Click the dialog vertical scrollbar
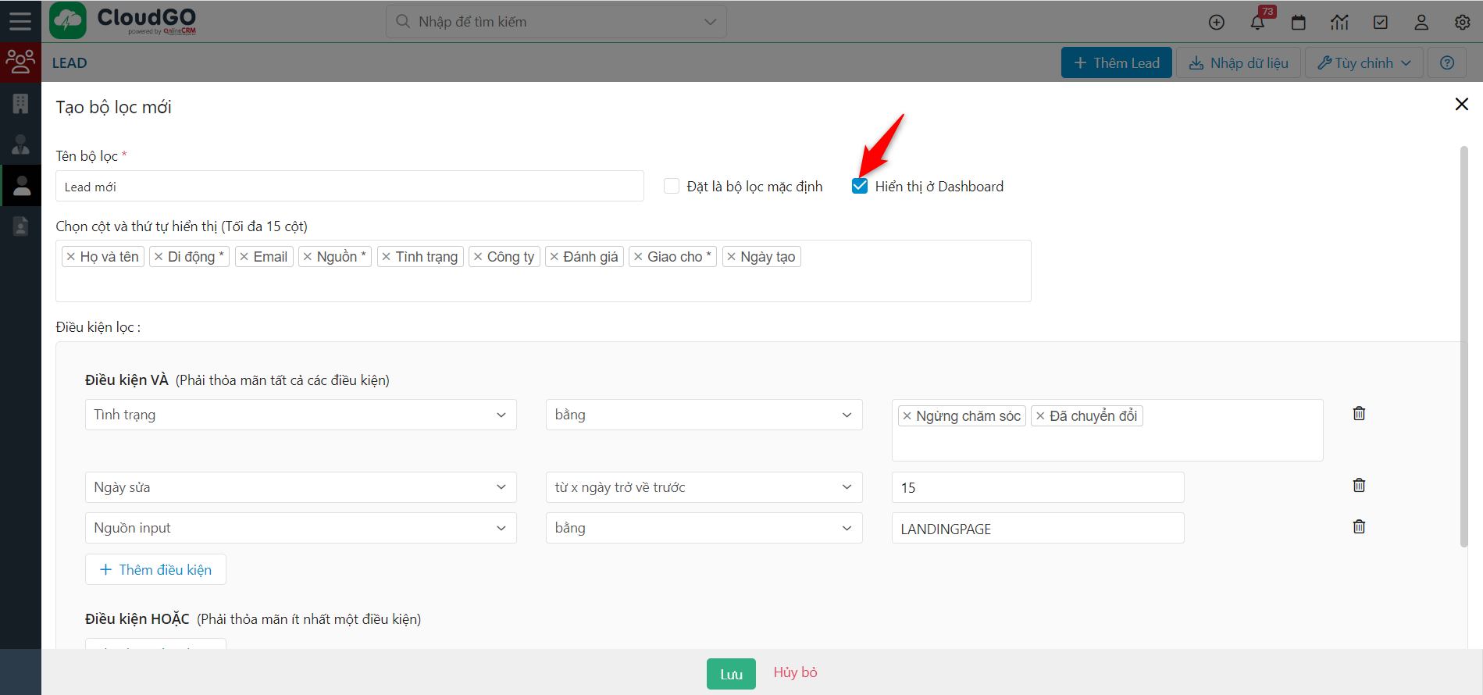Image resolution: width=1483 pixels, height=695 pixels. [x=1464, y=347]
